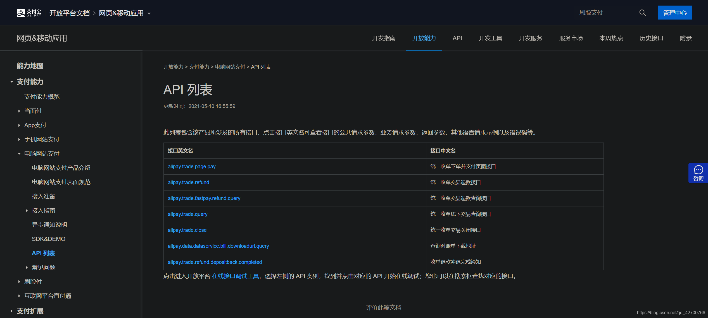Open the 历史接口 tab
Viewport: 708px width, 318px height.
click(x=651, y=38)
